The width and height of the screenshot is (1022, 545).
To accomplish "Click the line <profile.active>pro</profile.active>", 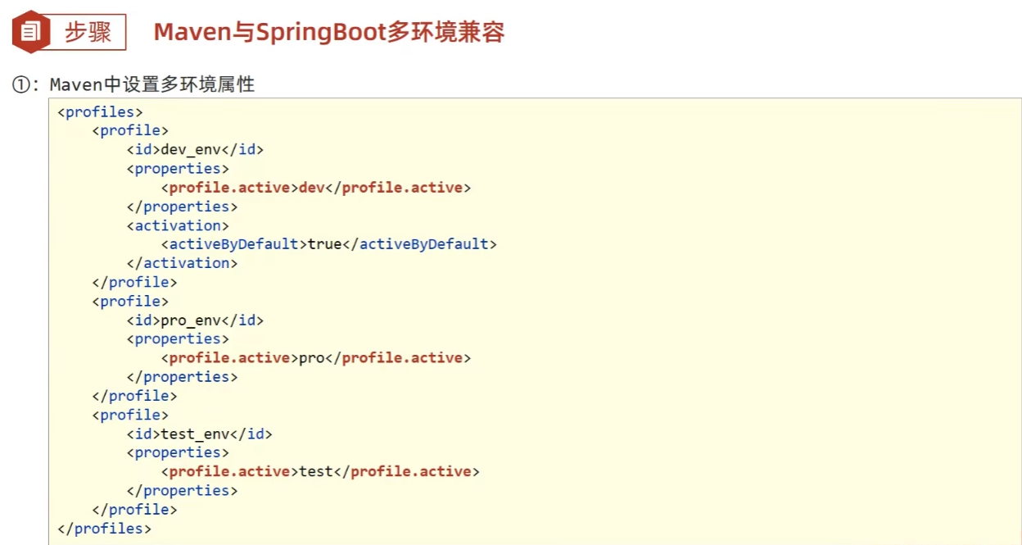I will pyautogui.click(x=316, y=357).
